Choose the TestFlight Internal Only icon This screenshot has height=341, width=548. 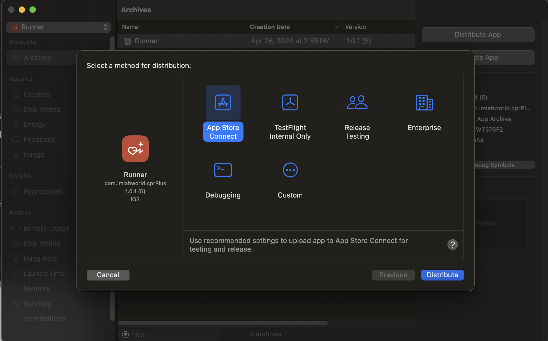[x=290, y=102]
